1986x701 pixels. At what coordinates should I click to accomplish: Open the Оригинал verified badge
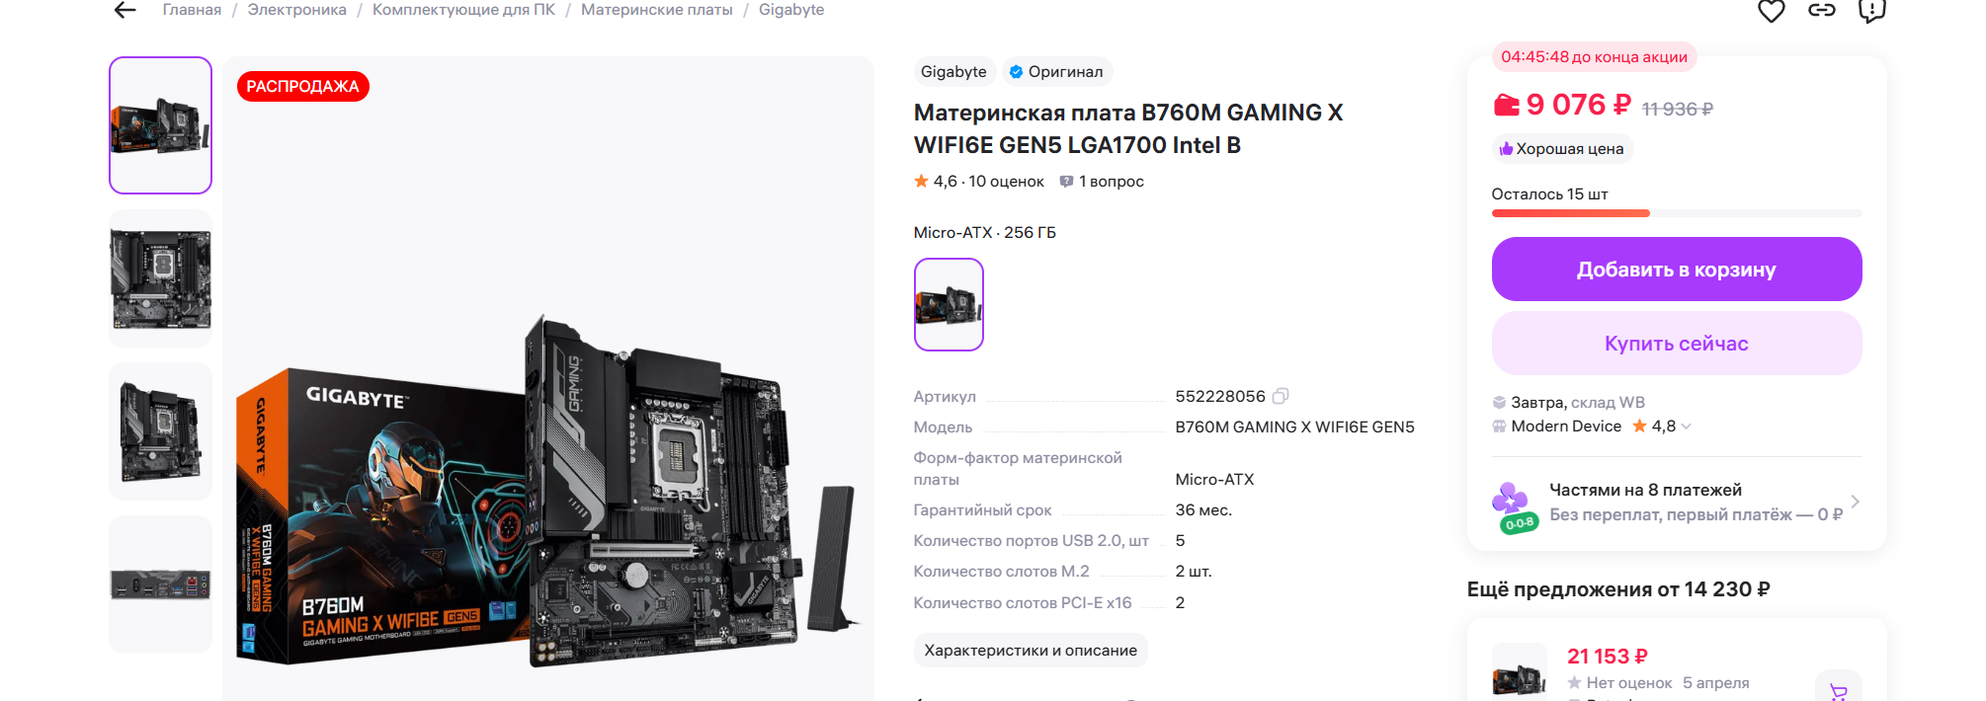coord(1056,72)
